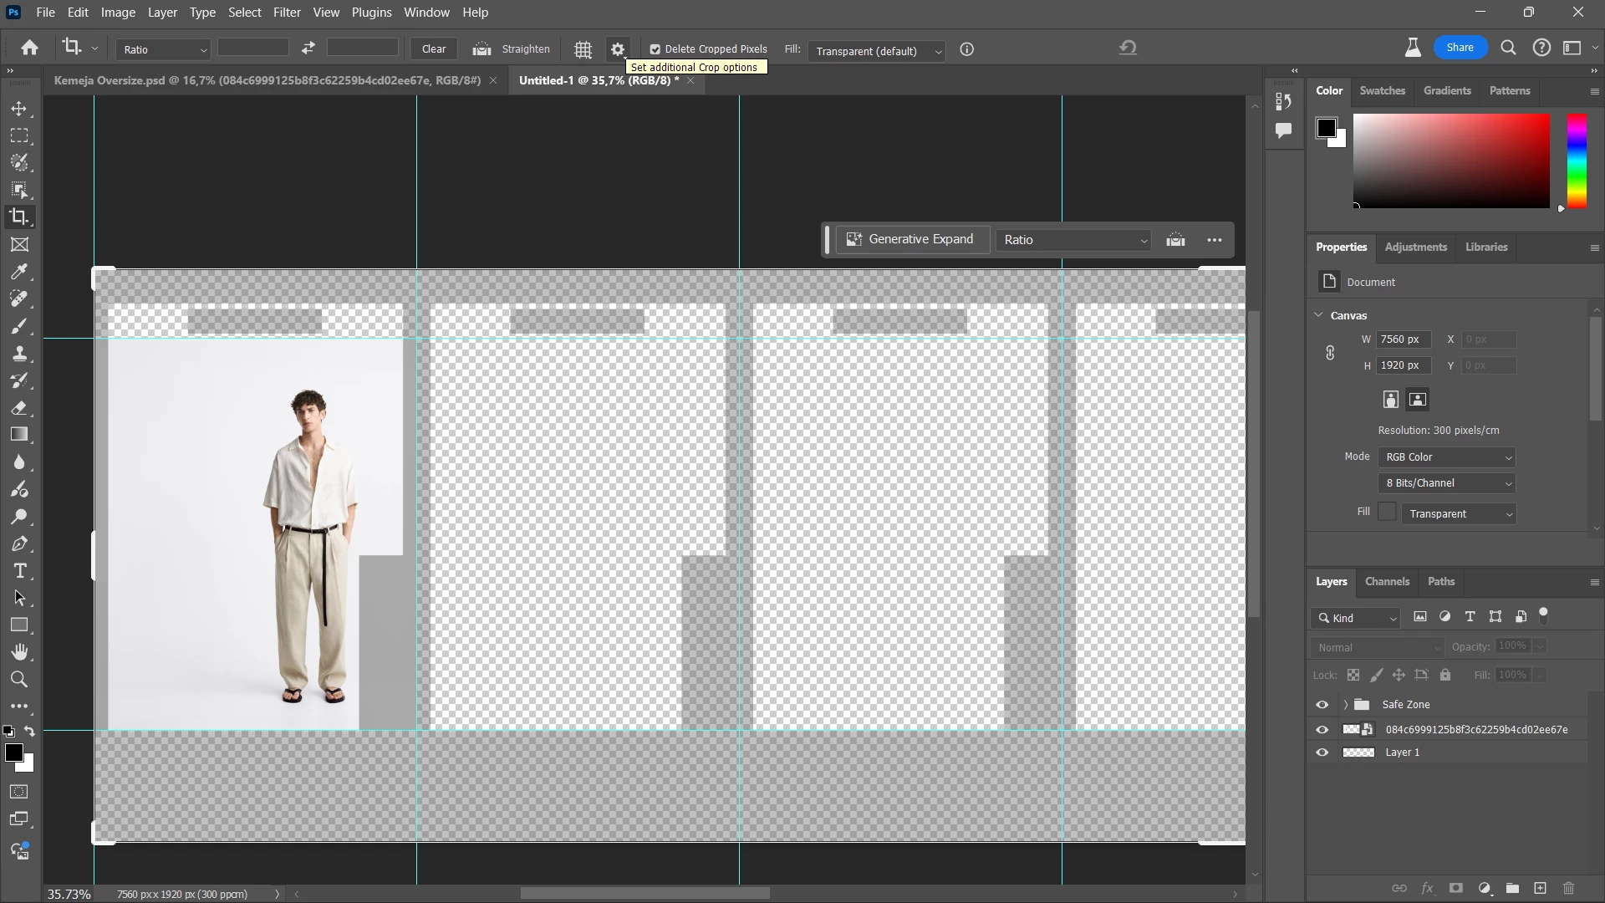The image size is (1605, 903).
Task: Uncheck Delete Cropped Pixels checkbox
Action: (x=655, y=49)
